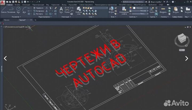Toggle the layer lightbulb on/off icon
192x110 pixels.
click(84, 8)
